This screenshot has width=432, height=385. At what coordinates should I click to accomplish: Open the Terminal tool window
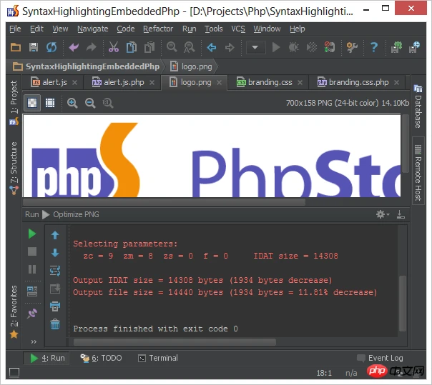(x=158, y=358)
